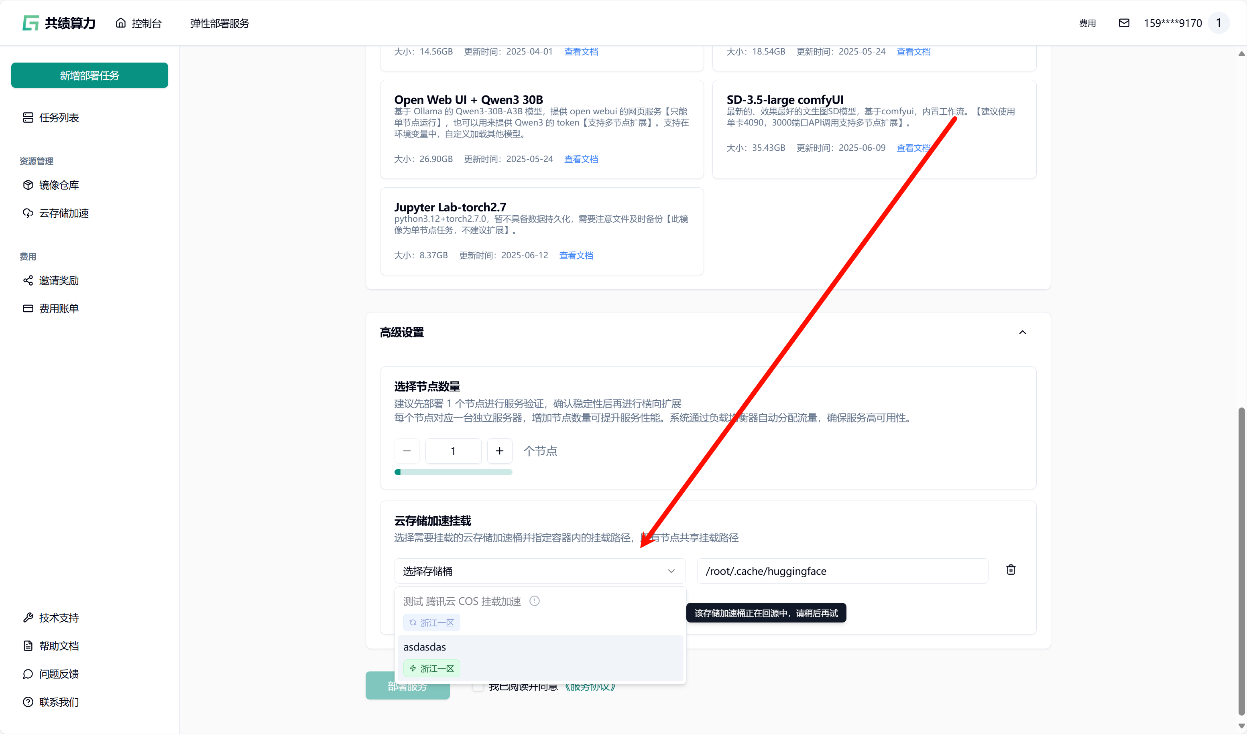
Task: Open 技术支持 from the sidebar bottom
Action: pyautogui.click(x=58, y=618)
